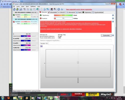Click the data point marker on the condition chart
Viewport: 125px width, 100px height.
pyautogui.click(x=78, y=62)
